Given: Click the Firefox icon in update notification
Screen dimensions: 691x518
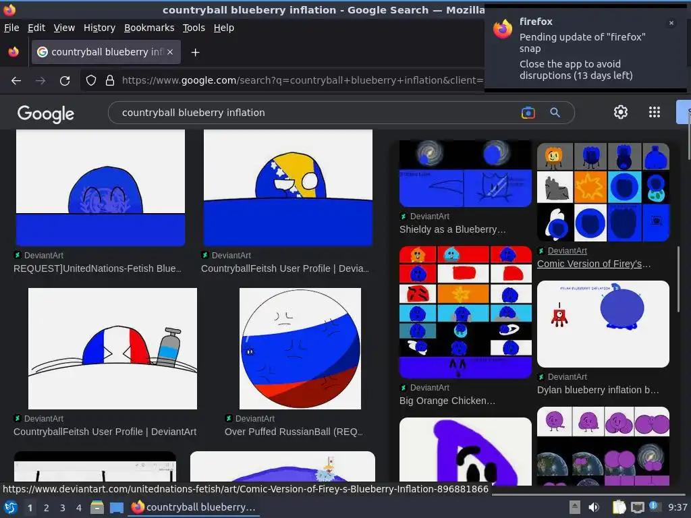Looking at the screenshot, I should 503,29.
